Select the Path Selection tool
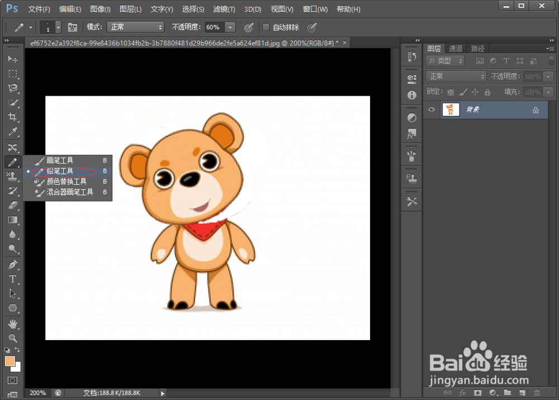Image resolution: width=559 pixels, height=400 pixels. [x=13, y=293]
